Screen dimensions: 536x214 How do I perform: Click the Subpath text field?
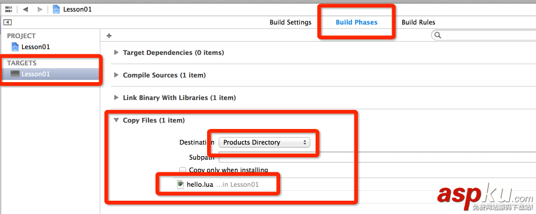click(x=377, y=157)
